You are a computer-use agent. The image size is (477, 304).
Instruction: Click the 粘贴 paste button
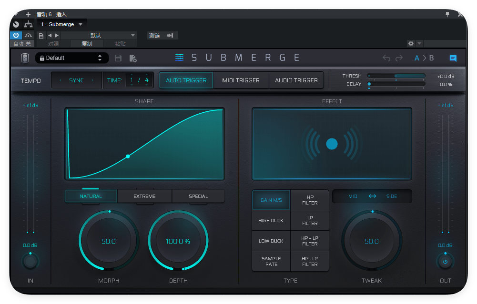tap(121, 44)
